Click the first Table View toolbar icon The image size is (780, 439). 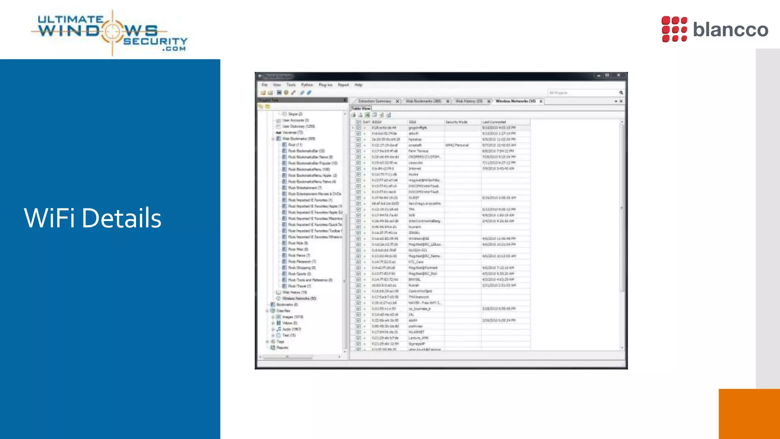point(353,115)
